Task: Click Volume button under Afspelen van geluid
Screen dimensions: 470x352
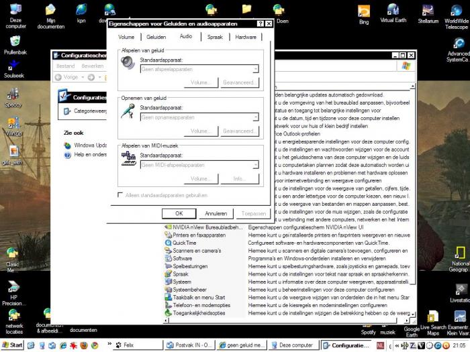Action: coord(200,82)
